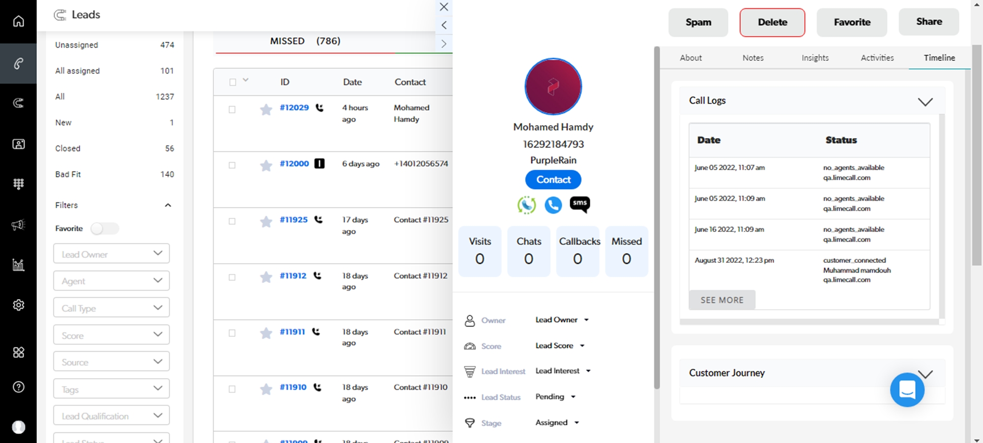Tick the checkbox for lead #11925

(232, 221)
